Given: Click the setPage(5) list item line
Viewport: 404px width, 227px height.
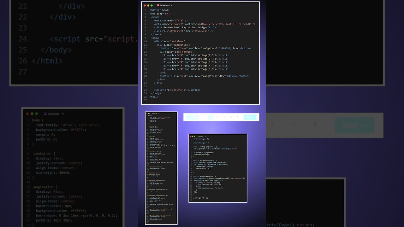Looking at the screenshot, I should (195, 69).
